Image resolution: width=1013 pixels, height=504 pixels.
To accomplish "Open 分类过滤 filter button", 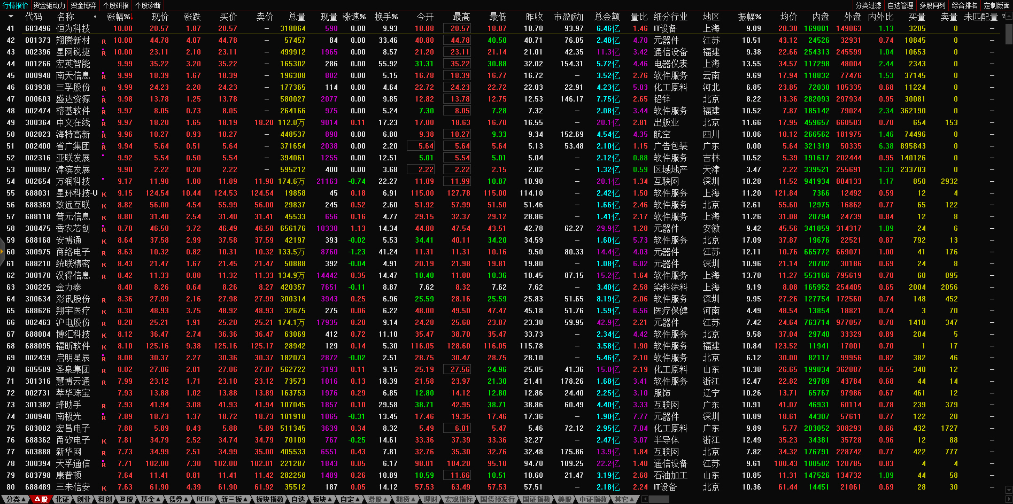I will coord(868,5).
